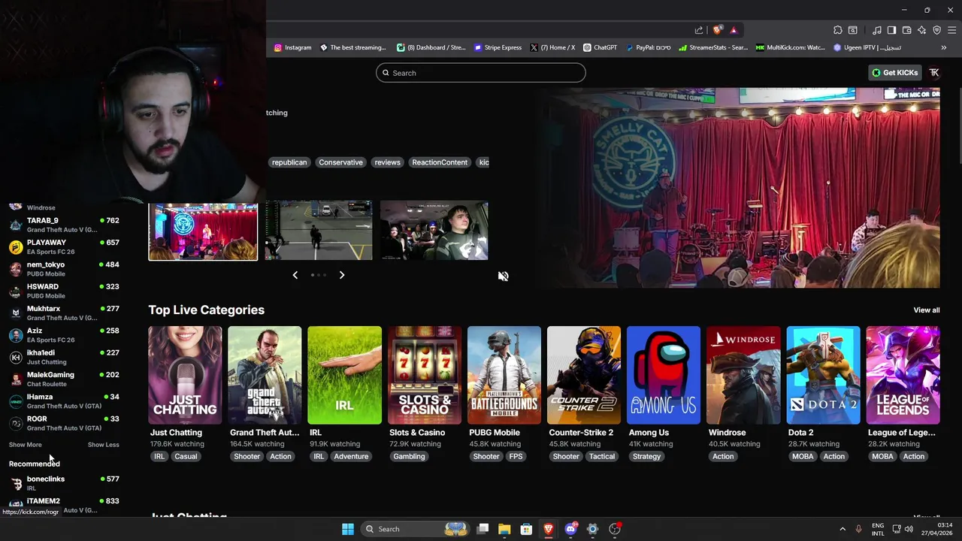Open the TK profile avatar
Image resolution: width=962 pixels, height=541 pixels.
[x=934, y=73]
